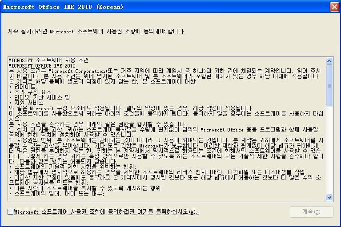Viewport: 341px width, 227px height.
Task: Click the license text scroll down arrow
Action: [x=329, y=197]
